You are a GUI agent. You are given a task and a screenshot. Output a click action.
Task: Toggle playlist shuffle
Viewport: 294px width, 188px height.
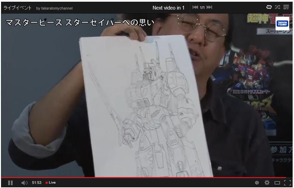click(x=278, y=7)
